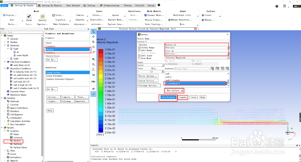Click the zoom out magnifier icon
The width and height of the screenshot is (301, 162).
tap(93, 64)
